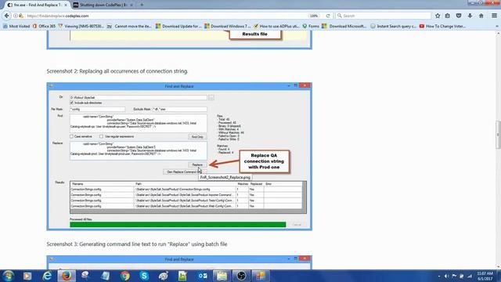The image size is (501, 282).
Task: Reload the current page
Action: (328, 16)
